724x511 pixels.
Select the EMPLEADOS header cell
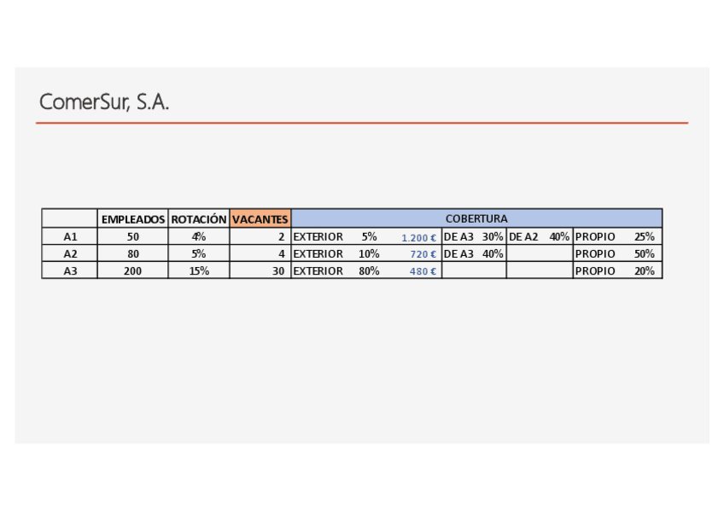click(x=133, y=218)
